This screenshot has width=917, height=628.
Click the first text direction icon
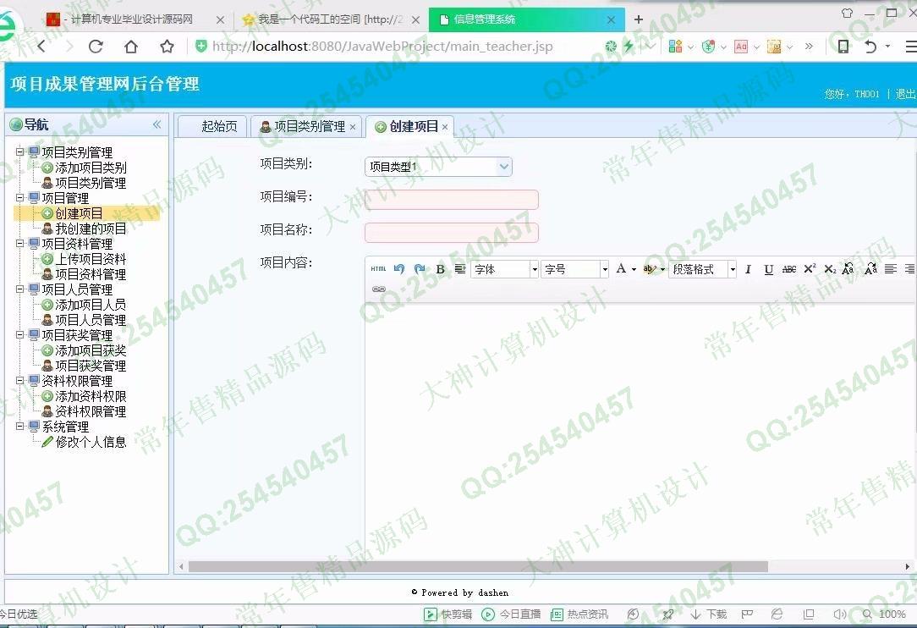pos(848,268)
